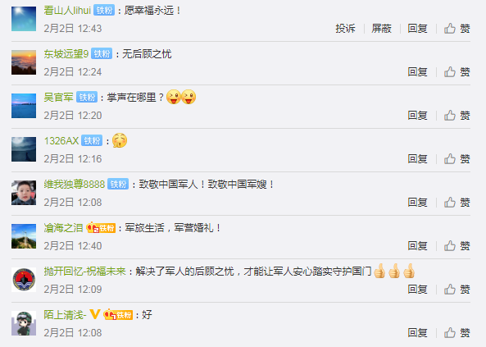View 沧海之泪's profile avatar

24,236
